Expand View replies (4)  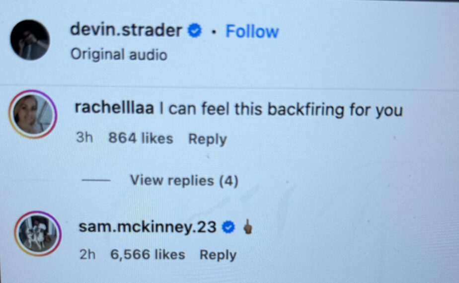(184, 180)
